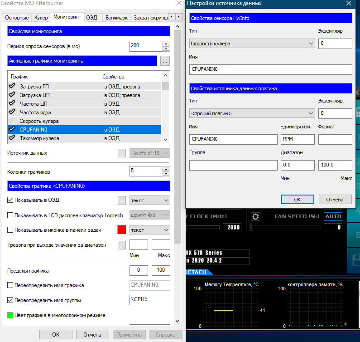Image resolution: width=360 pixels, height=342 pixels.
Task: Click OK in Afterburner properties window
Action: coord(56,335)
